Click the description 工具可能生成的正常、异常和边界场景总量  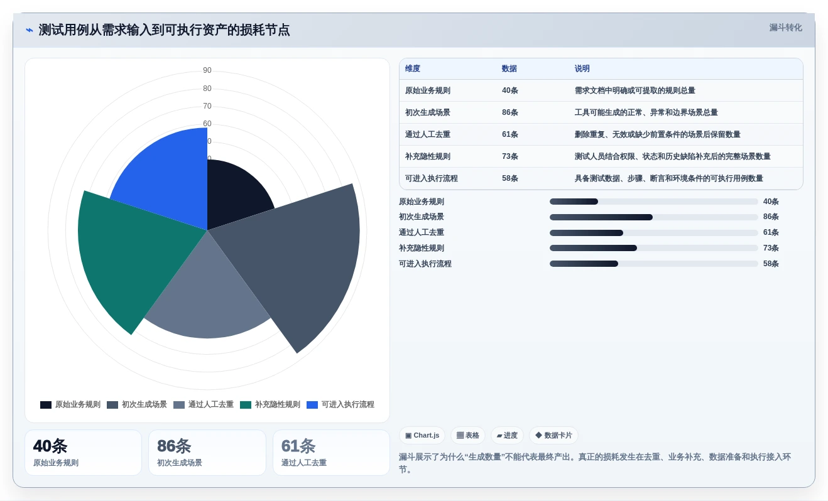(x=646, y=112)
